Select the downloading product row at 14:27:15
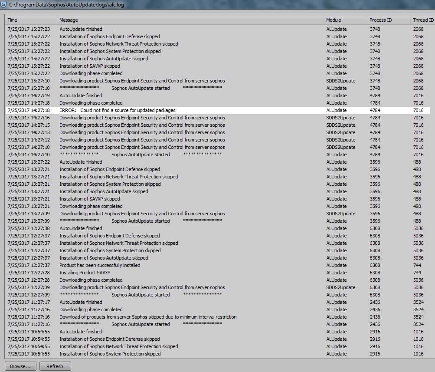The width and height of the screenshot is (435, 372). click(x=218, y=125)
